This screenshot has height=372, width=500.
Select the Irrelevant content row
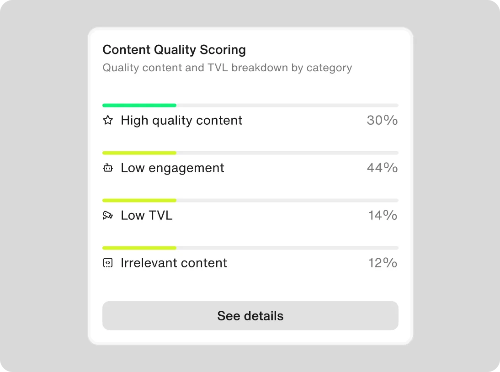250,263
